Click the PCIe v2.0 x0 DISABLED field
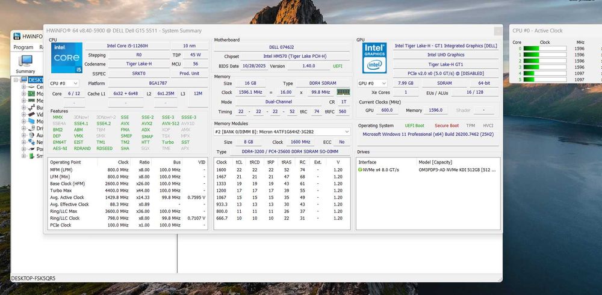602x295 pixels. pos(445,73)
